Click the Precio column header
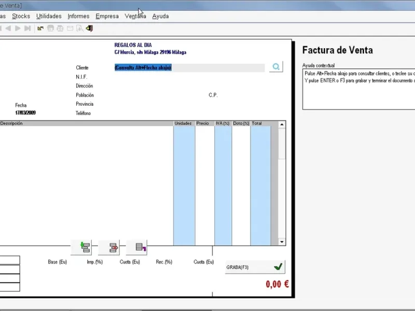 (204, 123)
